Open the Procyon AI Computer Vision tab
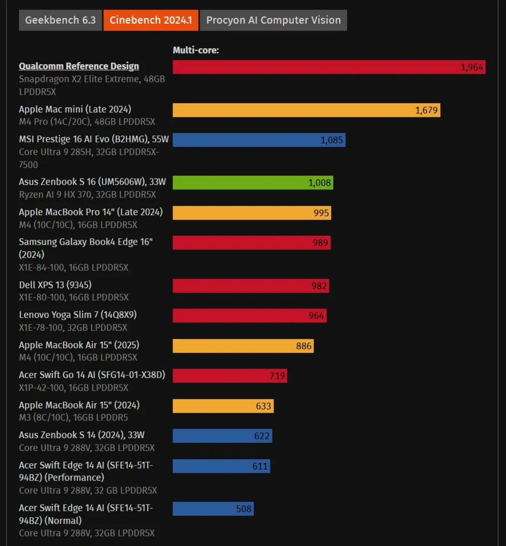506x546 pixels. coord(273,20)
